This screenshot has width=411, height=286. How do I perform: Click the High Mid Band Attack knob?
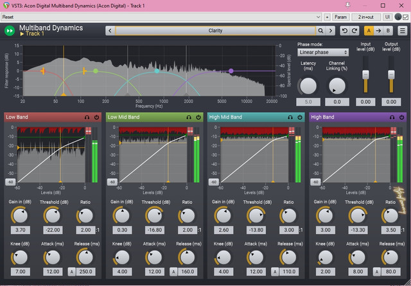coord(256,257)
